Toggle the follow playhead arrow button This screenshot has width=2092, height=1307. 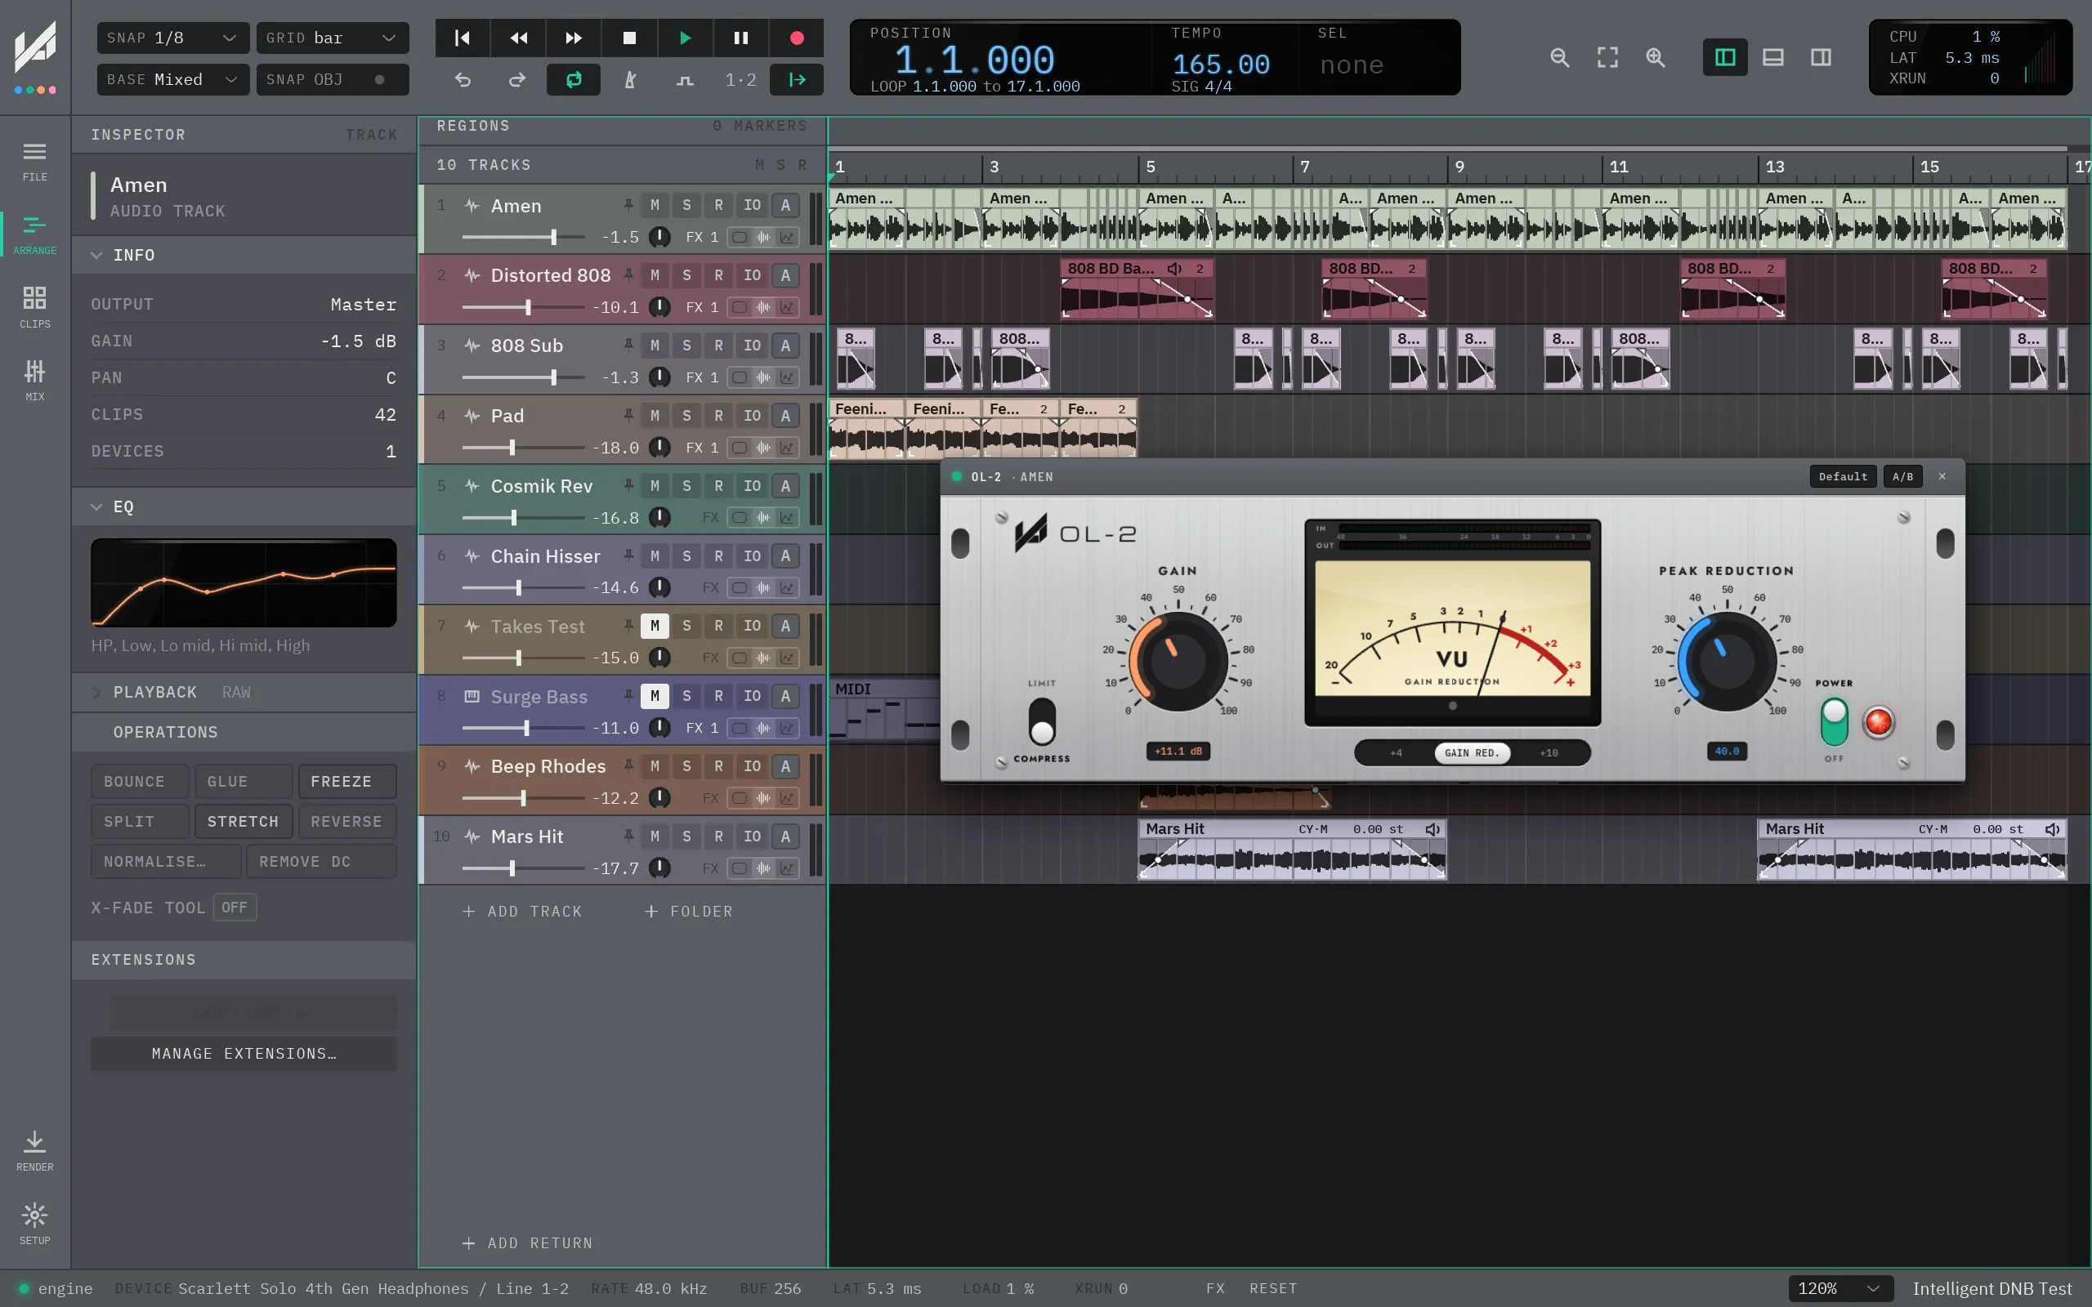click(x=796, y=80)
